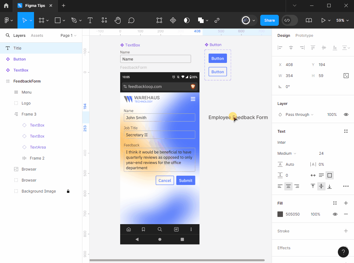This screenshot has height=263, width=354.
Task: Switch to the Assets tab
Action: (37, 35)
